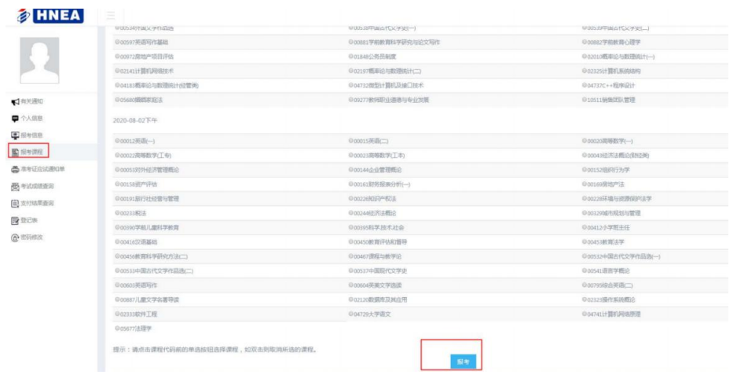This screenshot has width=737, height=382.
Task: Click the 考试成绩查询 icon
Action: (x=14, y=186)
